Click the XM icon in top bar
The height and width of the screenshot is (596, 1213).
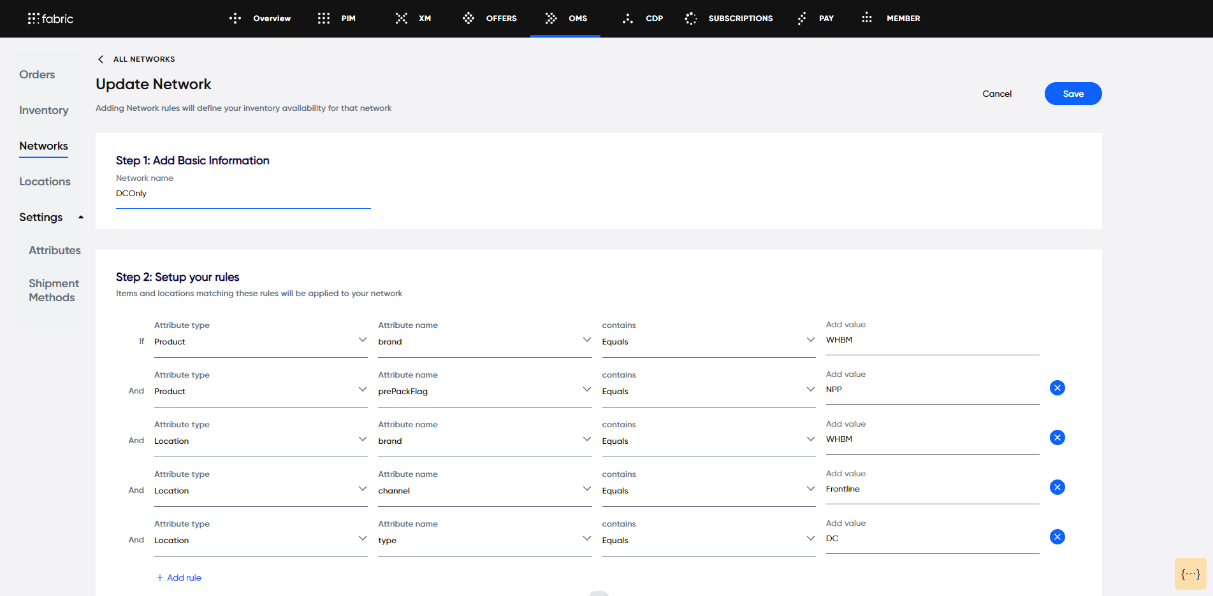(402, 18)
